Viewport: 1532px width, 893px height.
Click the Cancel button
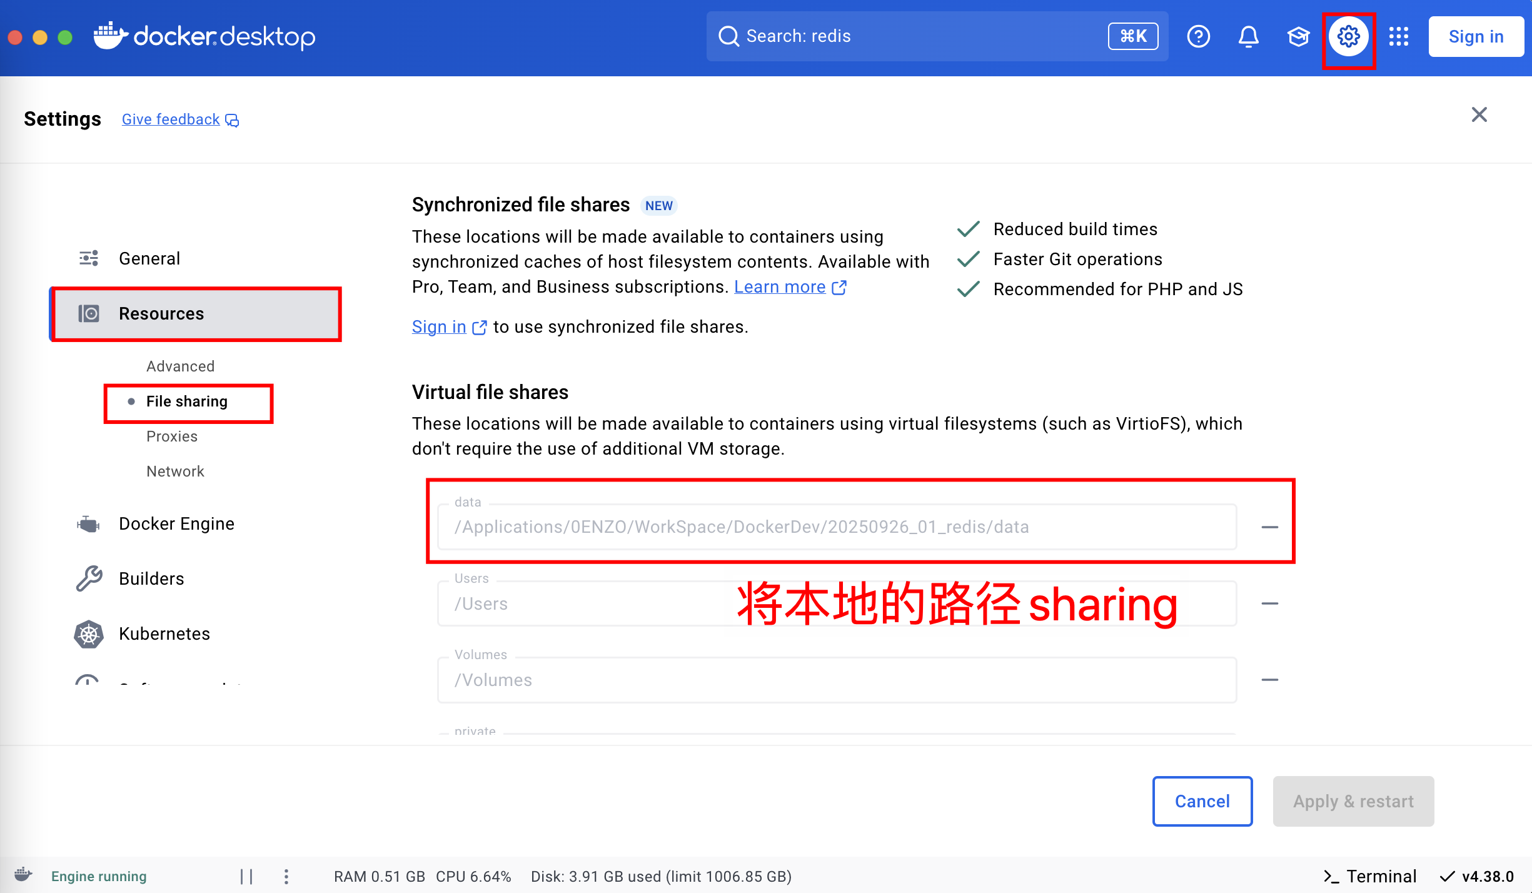[x=1202, y=801]
